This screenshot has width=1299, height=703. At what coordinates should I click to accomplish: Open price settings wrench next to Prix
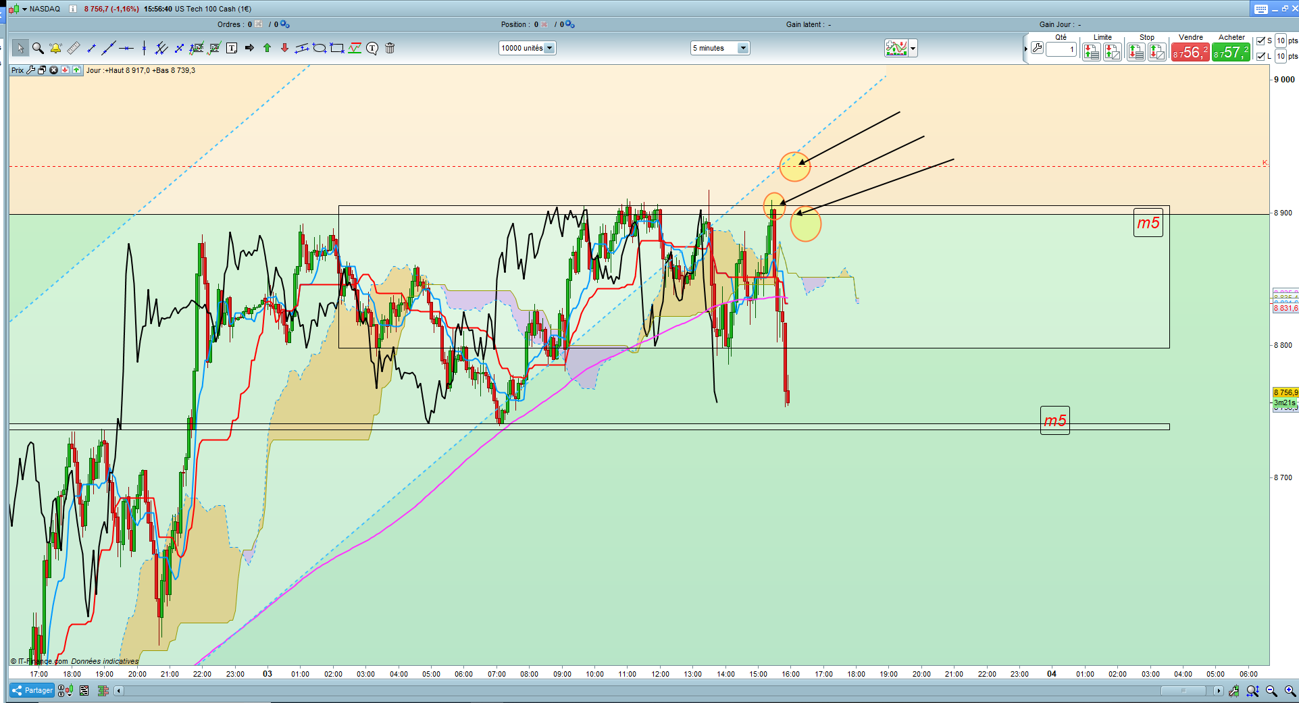(31, 70)
